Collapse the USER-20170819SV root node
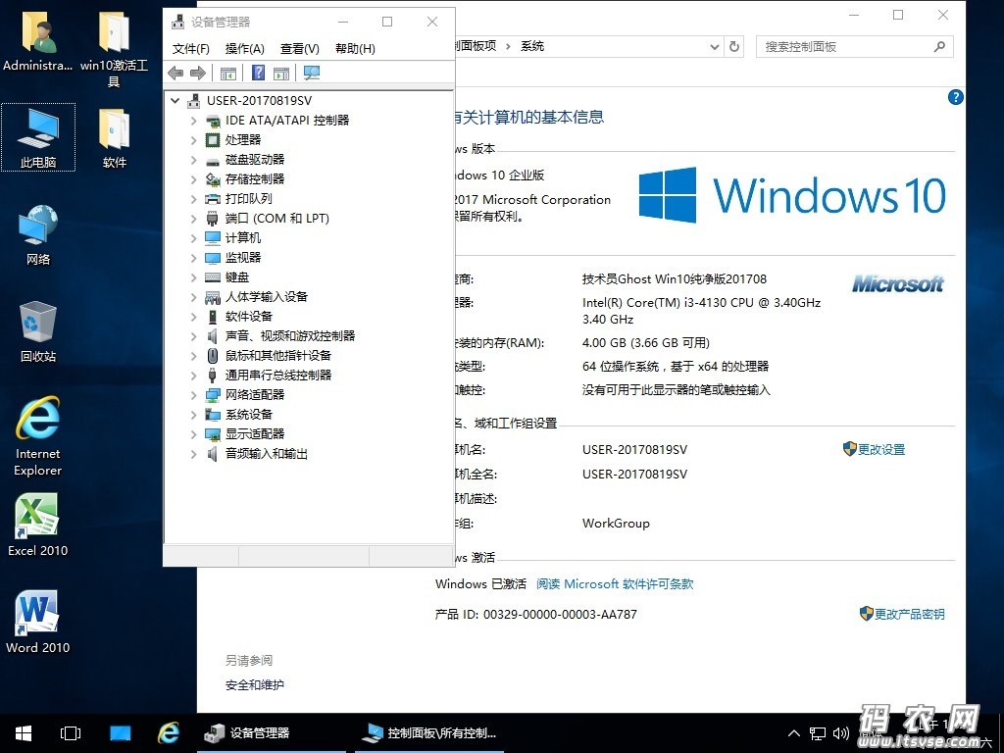 175,101
